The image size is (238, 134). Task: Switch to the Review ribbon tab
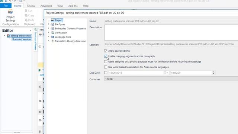pyautogui.click(x=31, y=6)
